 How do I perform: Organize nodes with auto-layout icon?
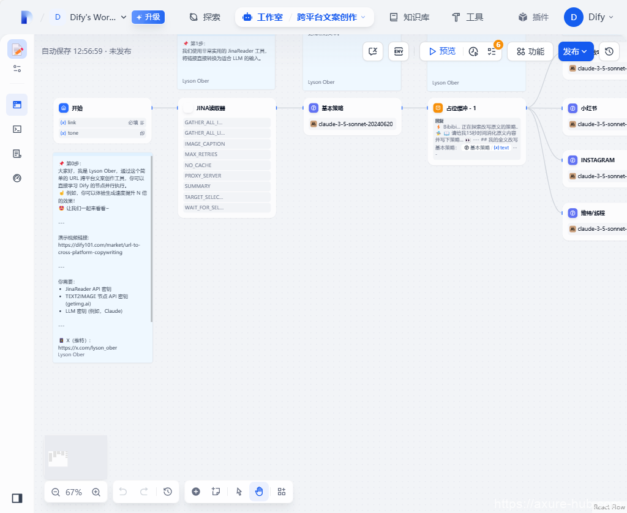(x=282, y=492)
